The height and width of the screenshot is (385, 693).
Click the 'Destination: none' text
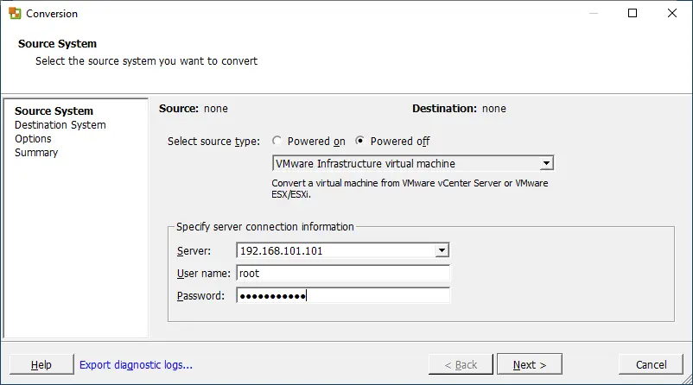point(459,109)
